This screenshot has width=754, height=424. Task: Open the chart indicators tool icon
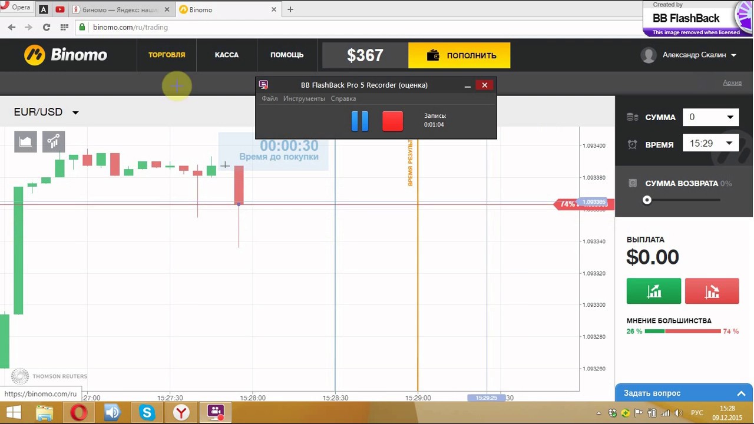(54, 142)
